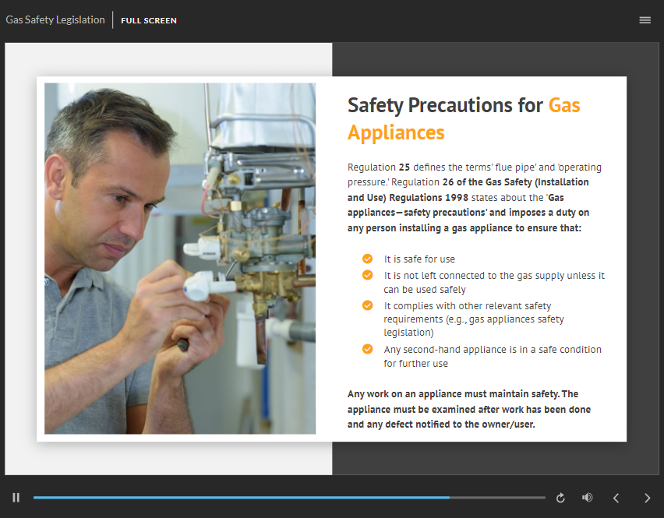The width and height of the screenshot is (664, 518).
Task: Click checkmark beside 'It complies with' item
Action: 368,305
